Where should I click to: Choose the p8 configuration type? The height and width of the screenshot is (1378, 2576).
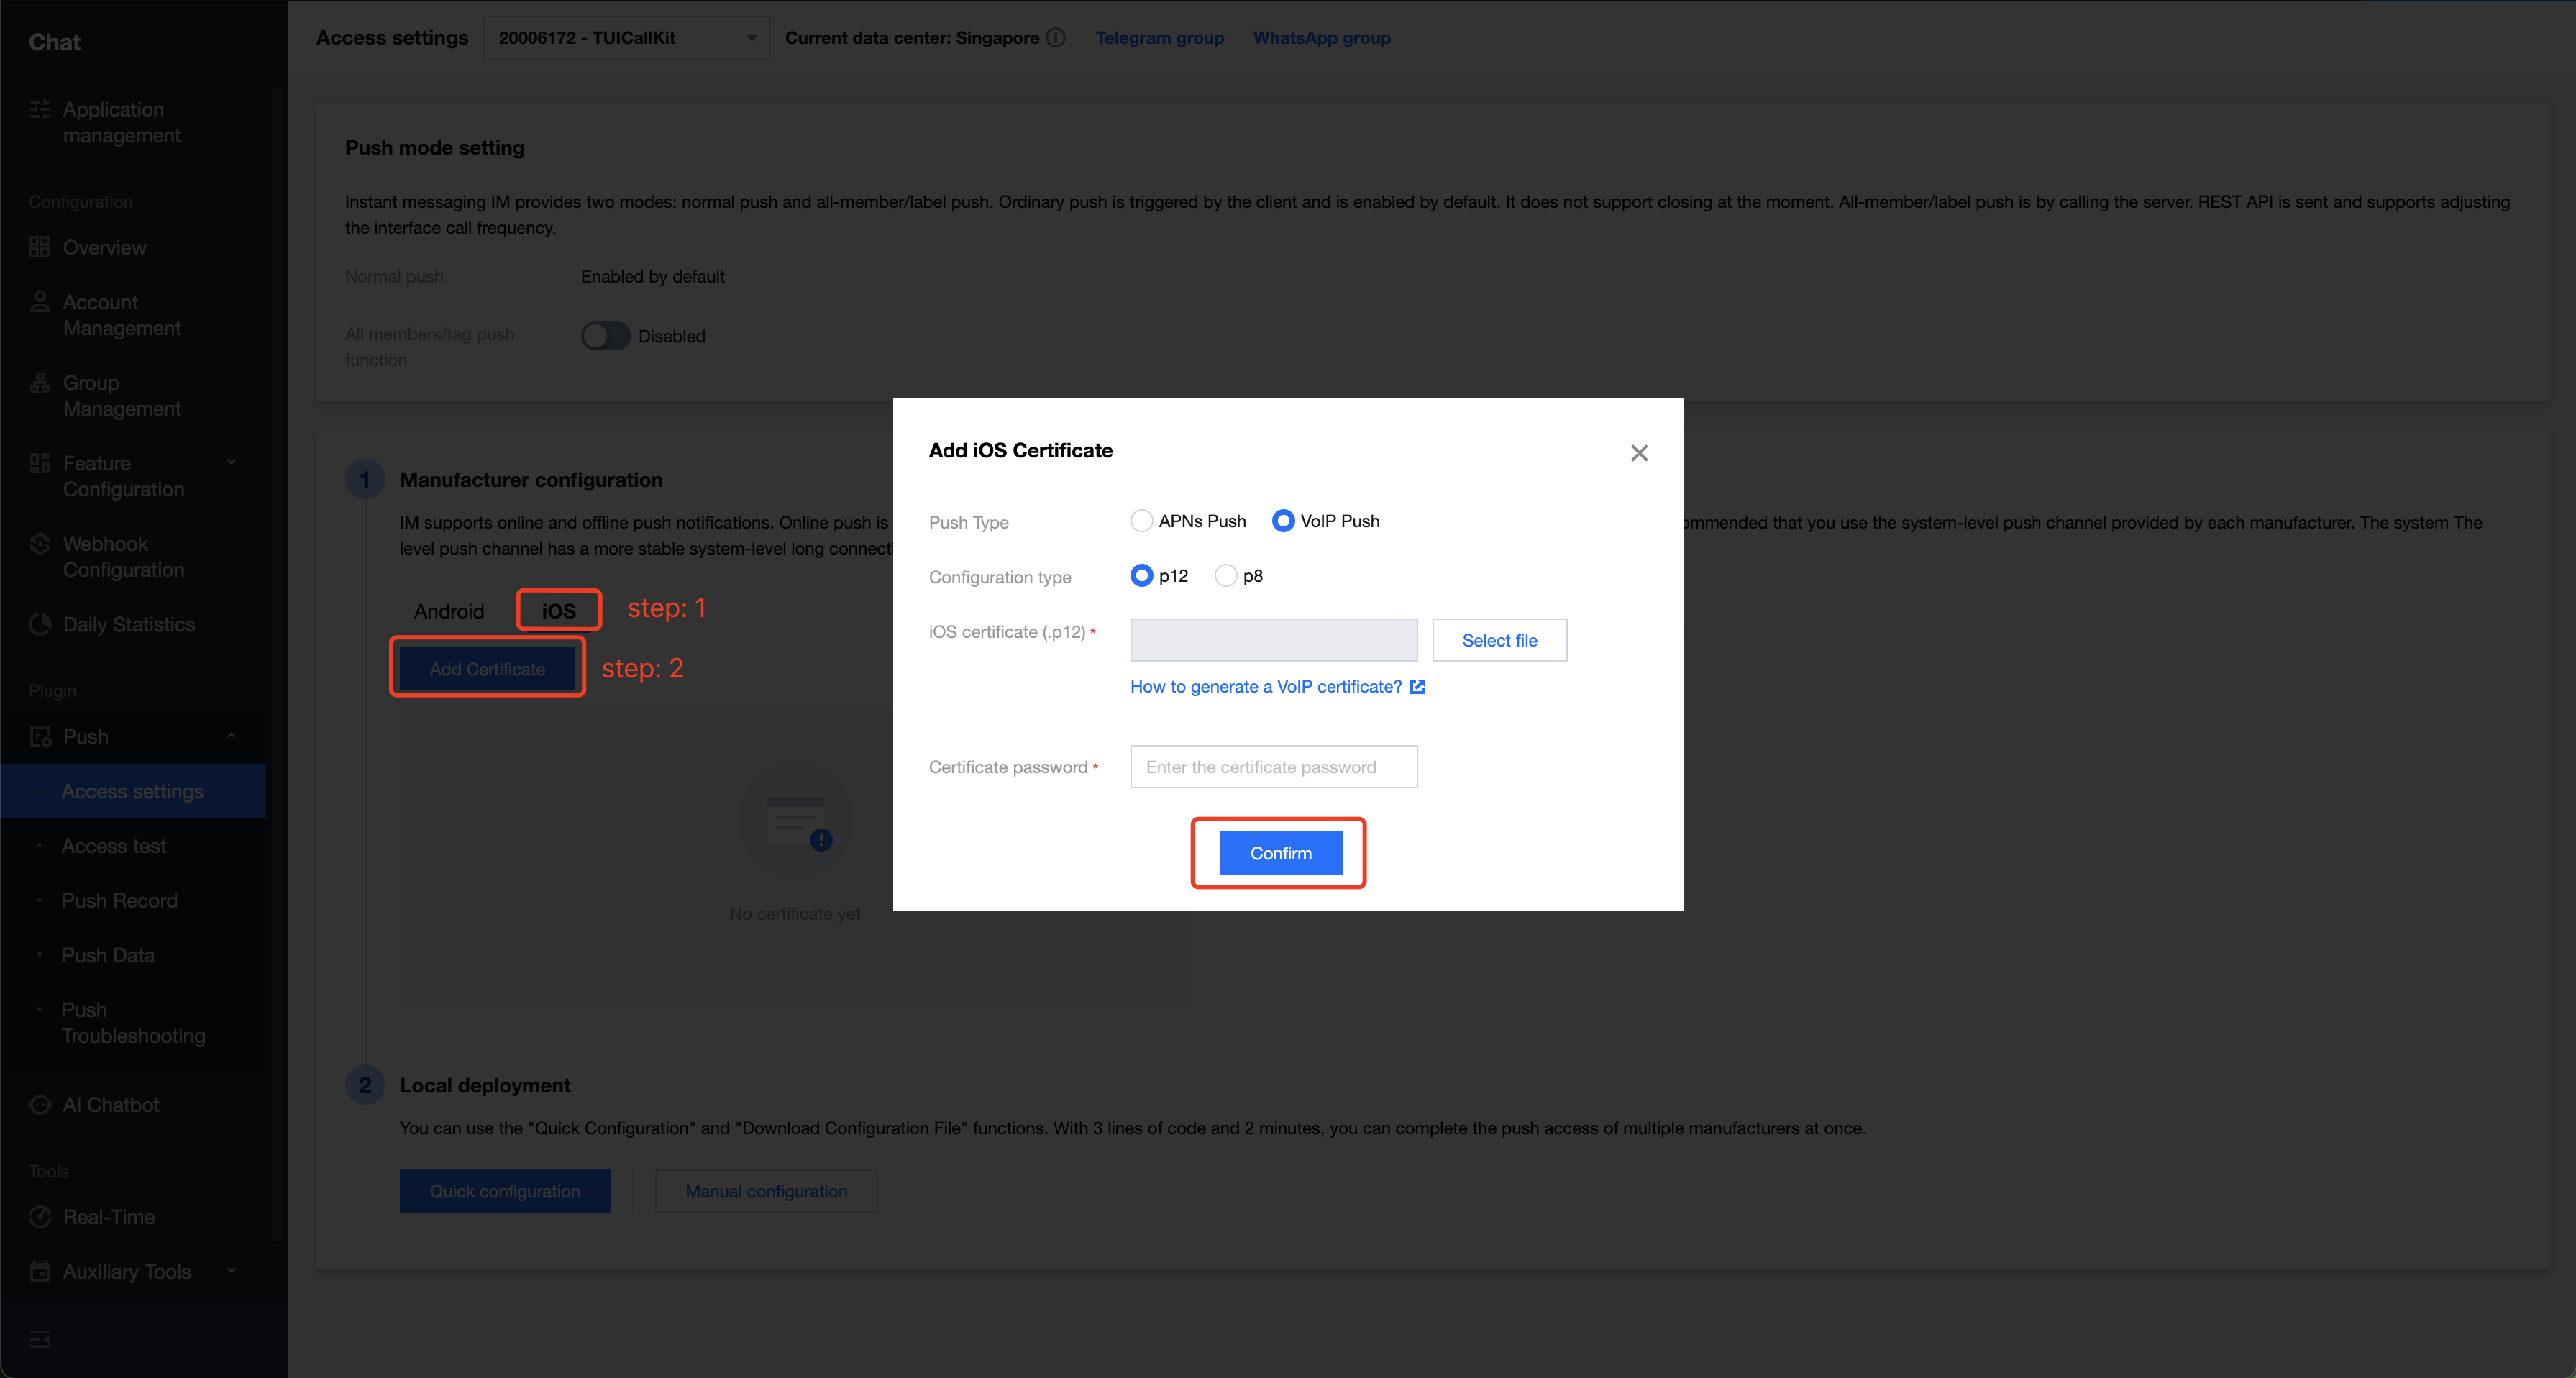pos(1225,576)
